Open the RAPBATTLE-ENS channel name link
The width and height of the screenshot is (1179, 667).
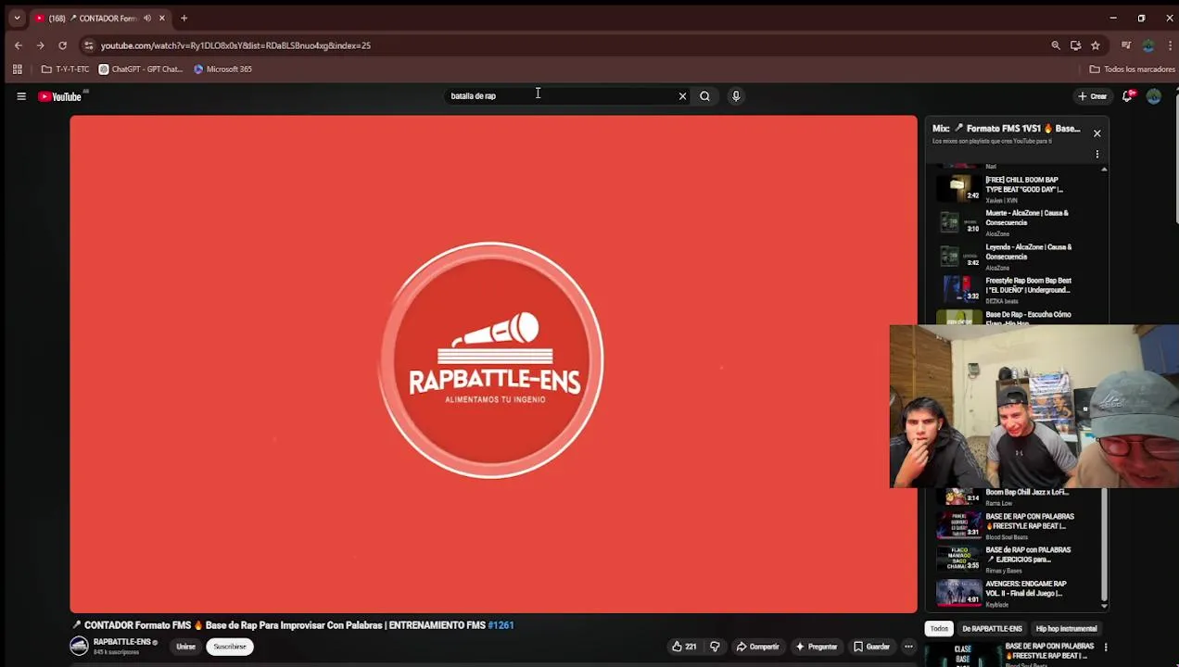(x=122, y=642)
